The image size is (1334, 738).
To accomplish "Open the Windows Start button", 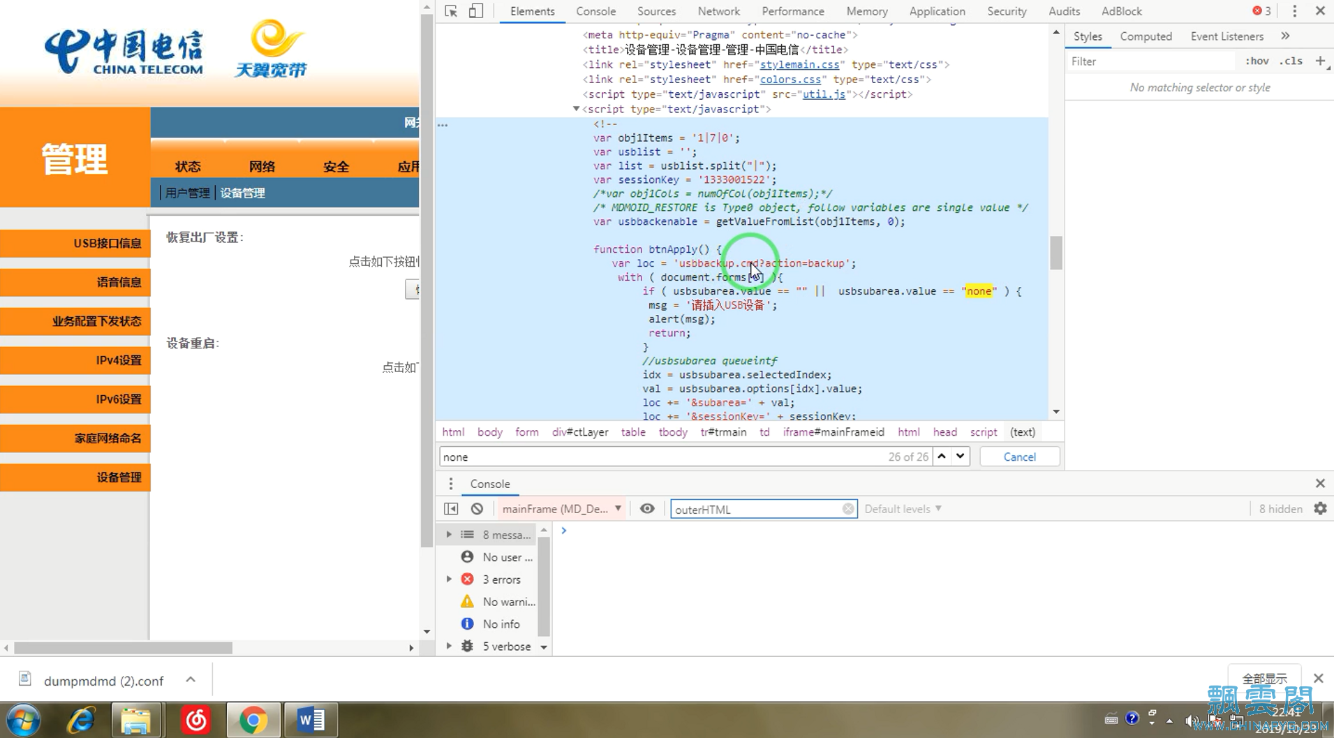I will pyautogui.click(x=23, y=720).
